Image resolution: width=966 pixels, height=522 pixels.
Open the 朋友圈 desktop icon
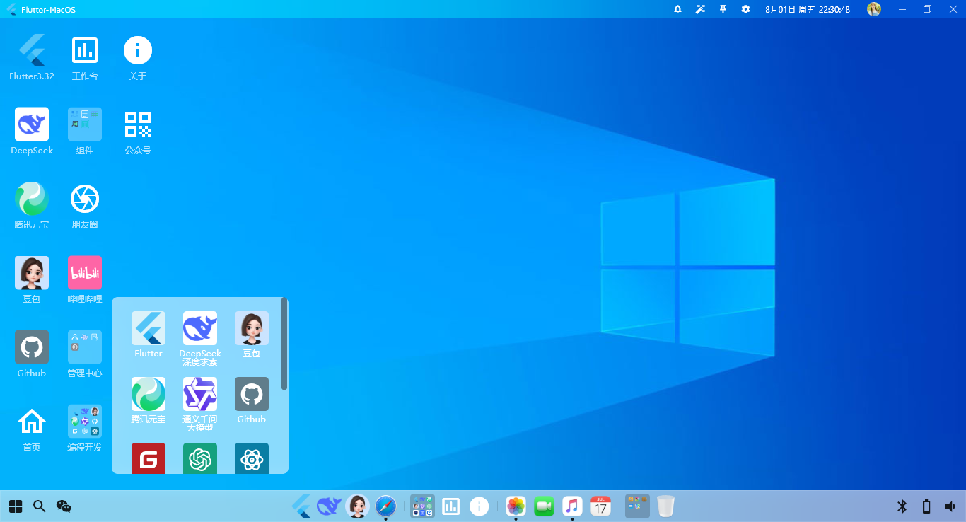coord(85,199)
